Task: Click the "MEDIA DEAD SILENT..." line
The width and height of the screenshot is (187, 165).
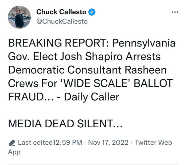Action: click(65, 123)
